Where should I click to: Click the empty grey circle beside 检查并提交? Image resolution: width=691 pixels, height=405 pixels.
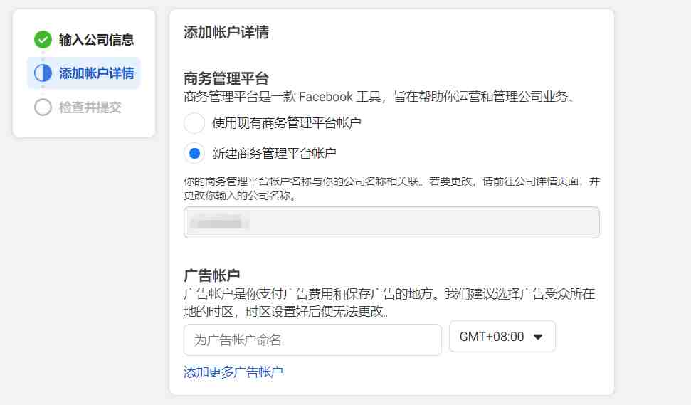coord(43,107)
